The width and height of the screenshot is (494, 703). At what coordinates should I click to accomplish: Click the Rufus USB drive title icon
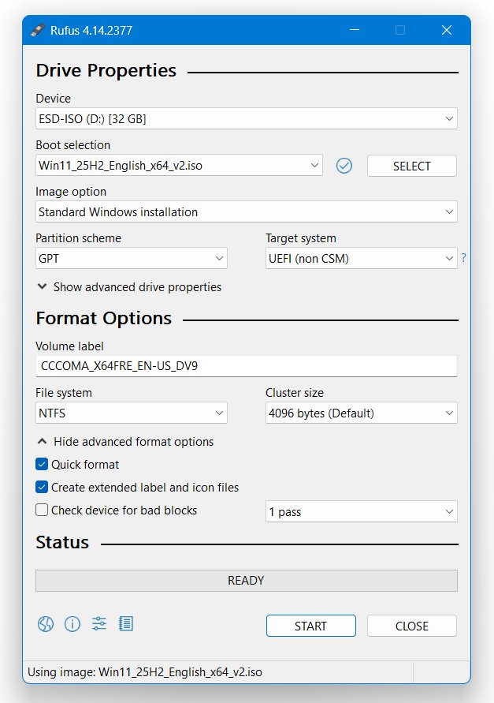[38, 30]
